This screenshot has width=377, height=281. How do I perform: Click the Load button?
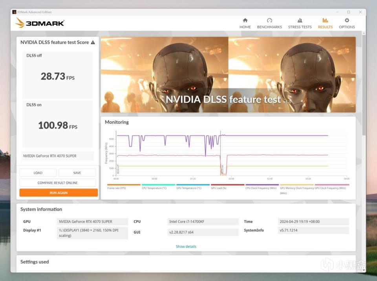tap(38, 173)
